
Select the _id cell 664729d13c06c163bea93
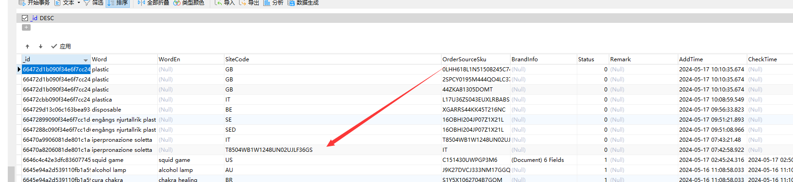[x=56, y=110]
